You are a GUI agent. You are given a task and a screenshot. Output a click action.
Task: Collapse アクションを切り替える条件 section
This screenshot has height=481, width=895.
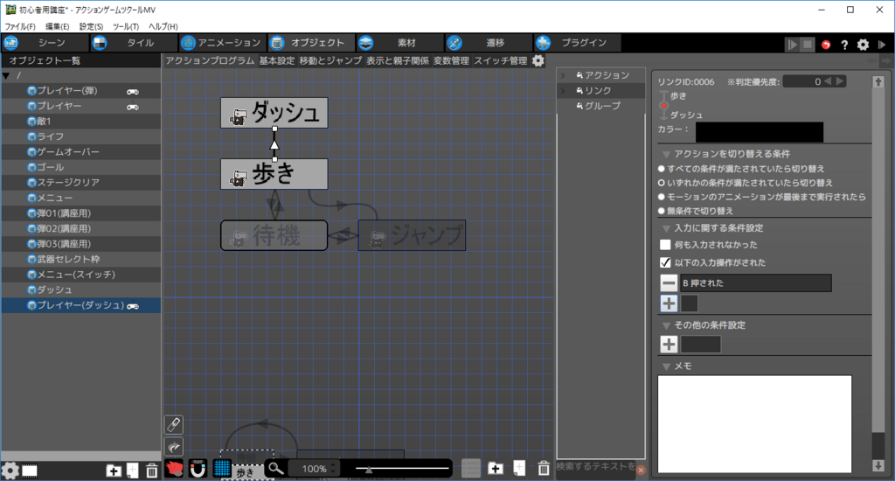[666, 154]
